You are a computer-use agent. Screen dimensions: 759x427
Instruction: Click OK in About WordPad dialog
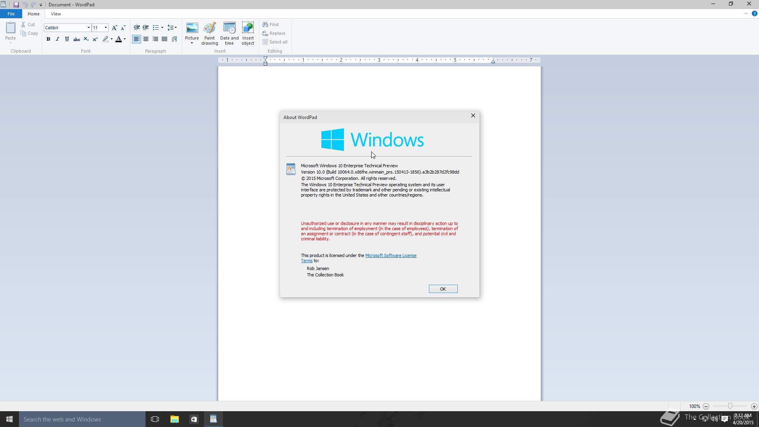pyautogui.click(x=443, y=289)
